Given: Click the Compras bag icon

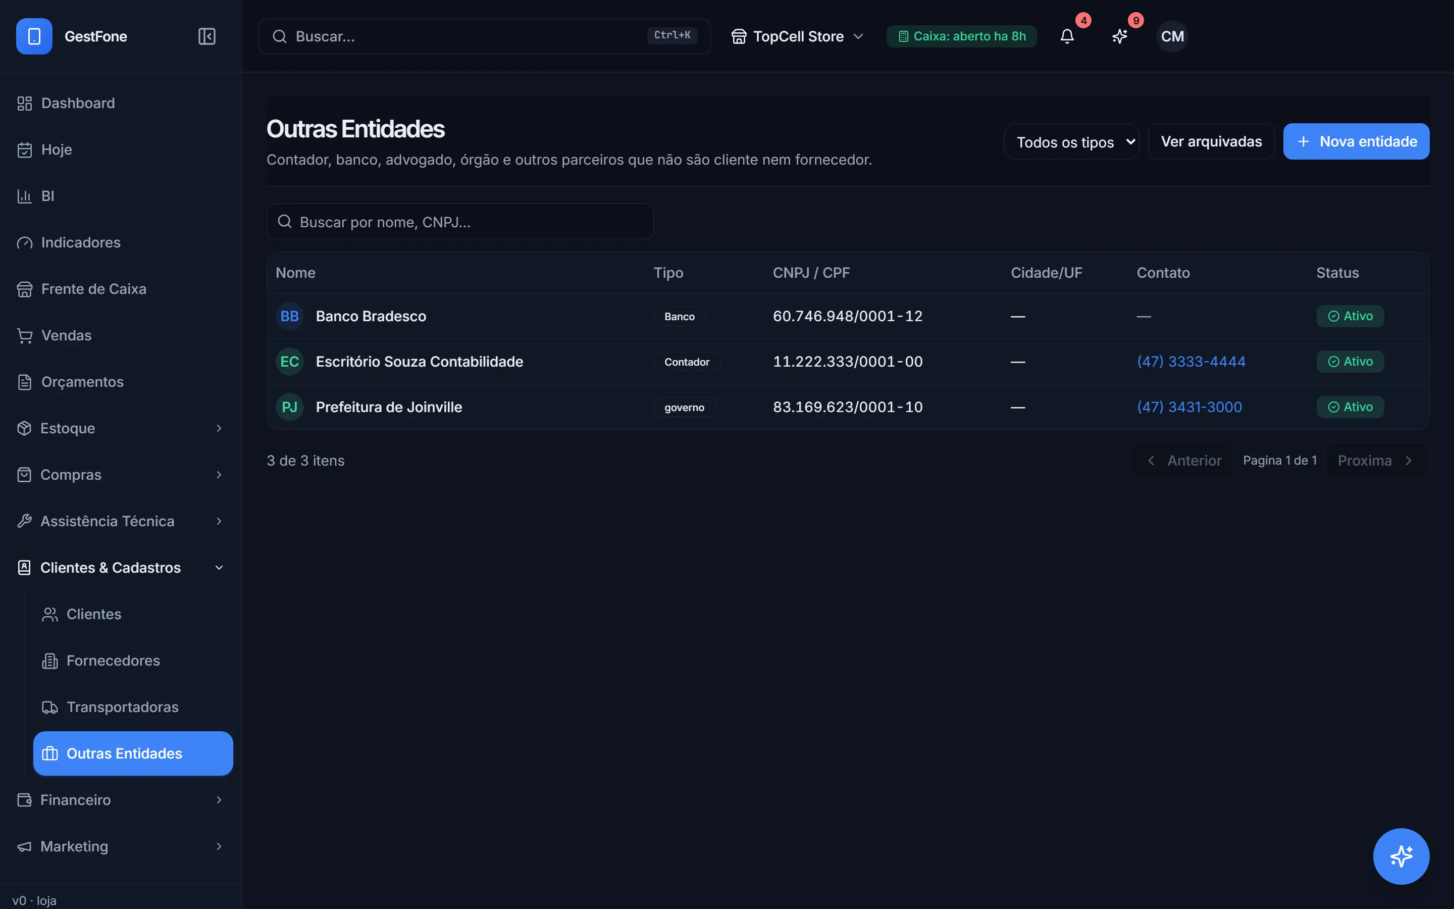Looking at the screenshot, I should (x=25, y=475).
